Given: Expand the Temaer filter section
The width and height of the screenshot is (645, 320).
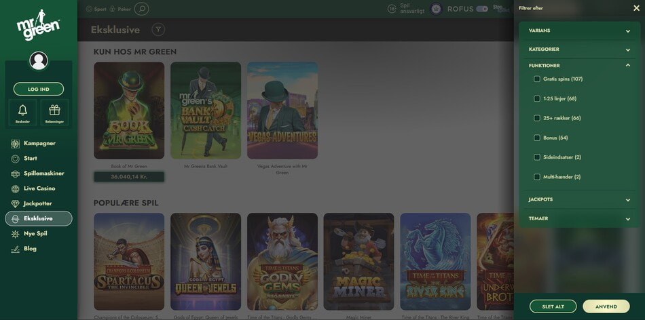Looking at the screenshot, I should point(580,218).
